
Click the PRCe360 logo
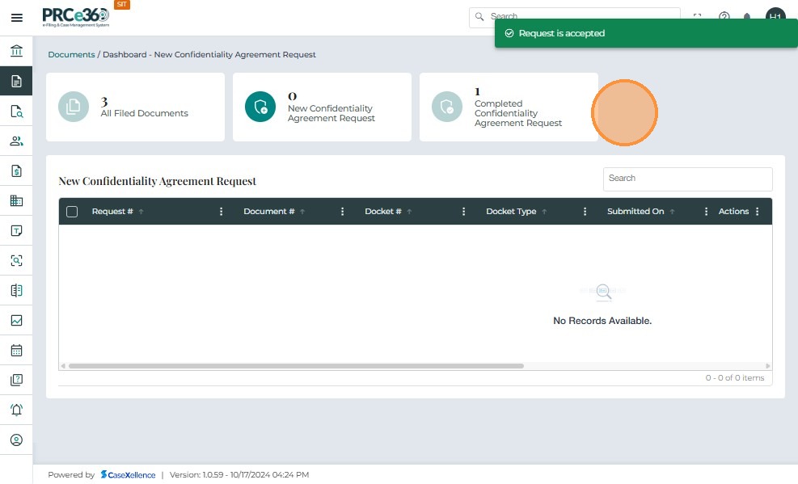(x=75, y=17)
